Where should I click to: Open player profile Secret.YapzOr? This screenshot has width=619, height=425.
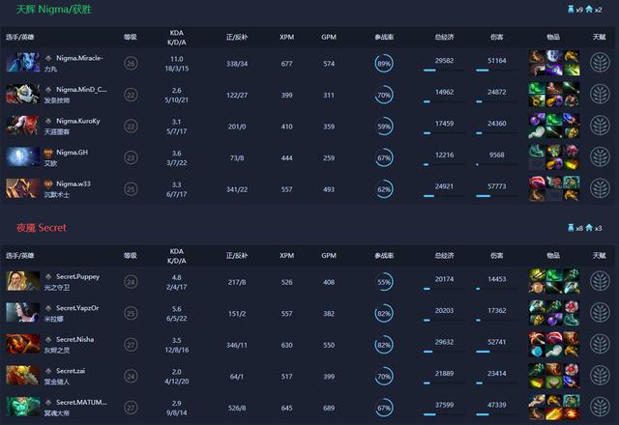pyautogui.click(x=77, y=308)
